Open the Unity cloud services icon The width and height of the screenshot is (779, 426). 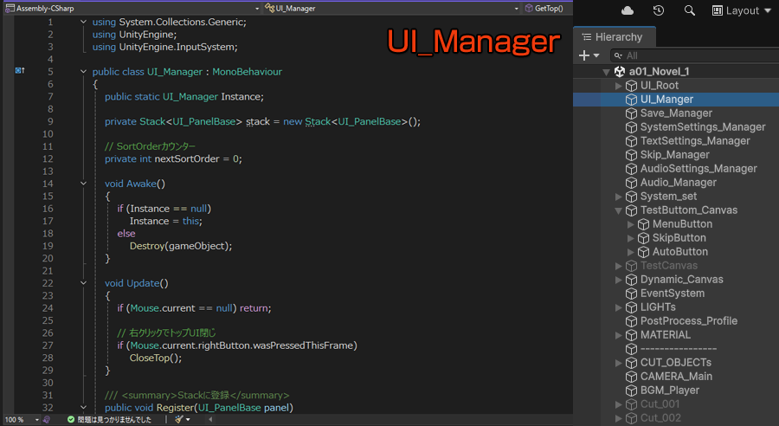[628, 10]
